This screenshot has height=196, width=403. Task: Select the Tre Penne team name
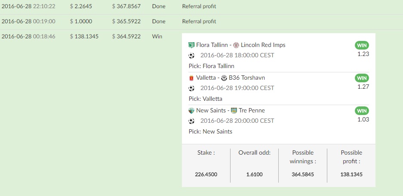click(x=252, y=110)
